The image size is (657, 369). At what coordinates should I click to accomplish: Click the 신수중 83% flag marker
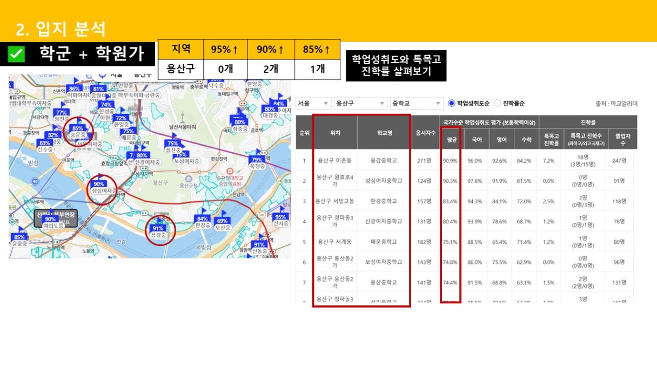pyautogui.click(x=45, y=143)
